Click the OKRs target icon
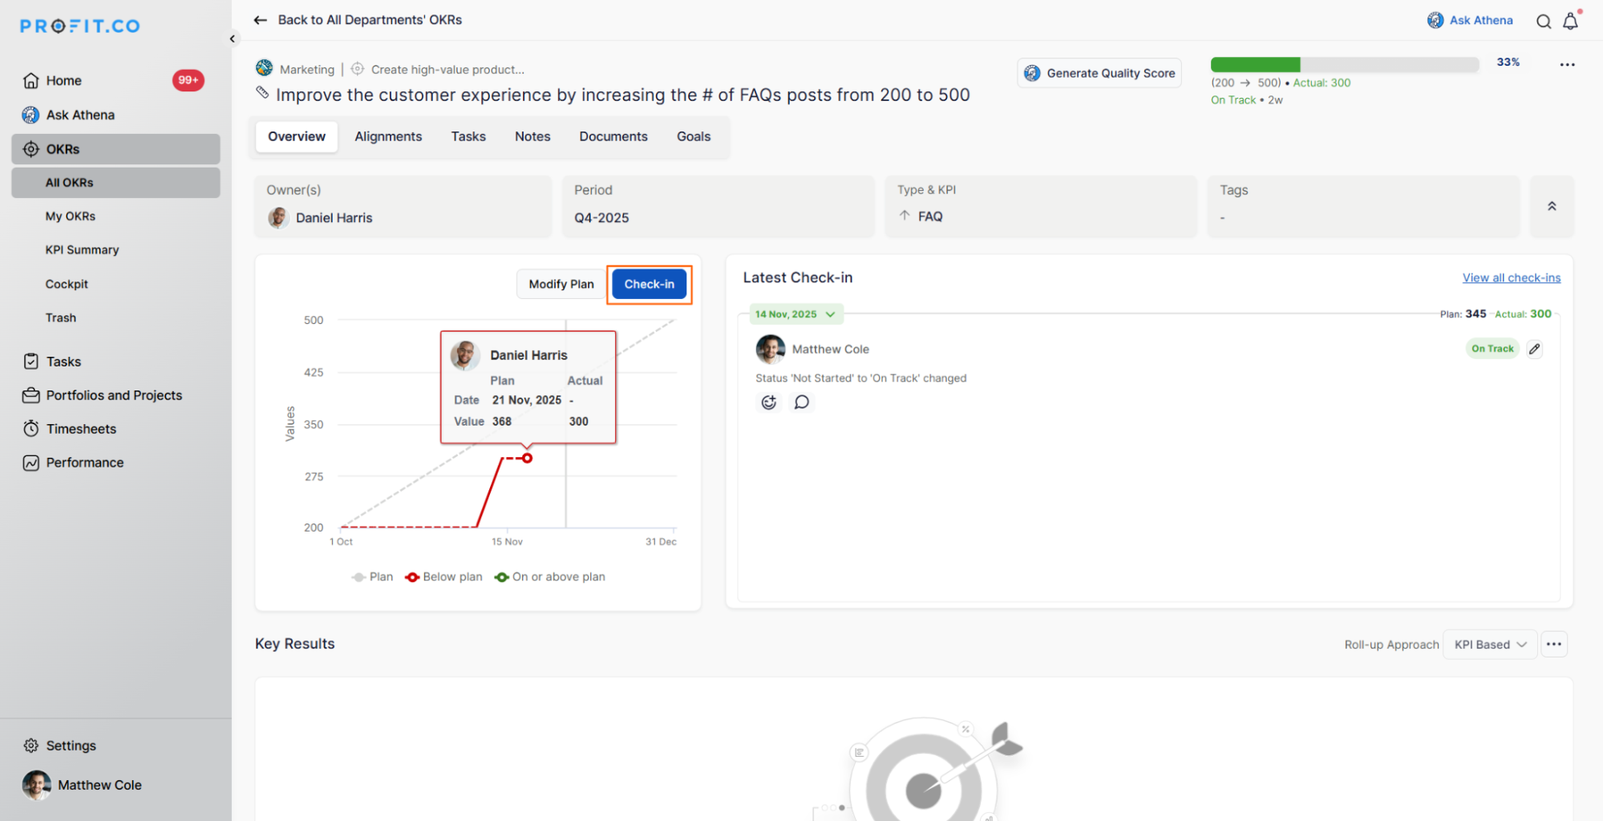Screen dimensions: 1603x821 point(31,149)
